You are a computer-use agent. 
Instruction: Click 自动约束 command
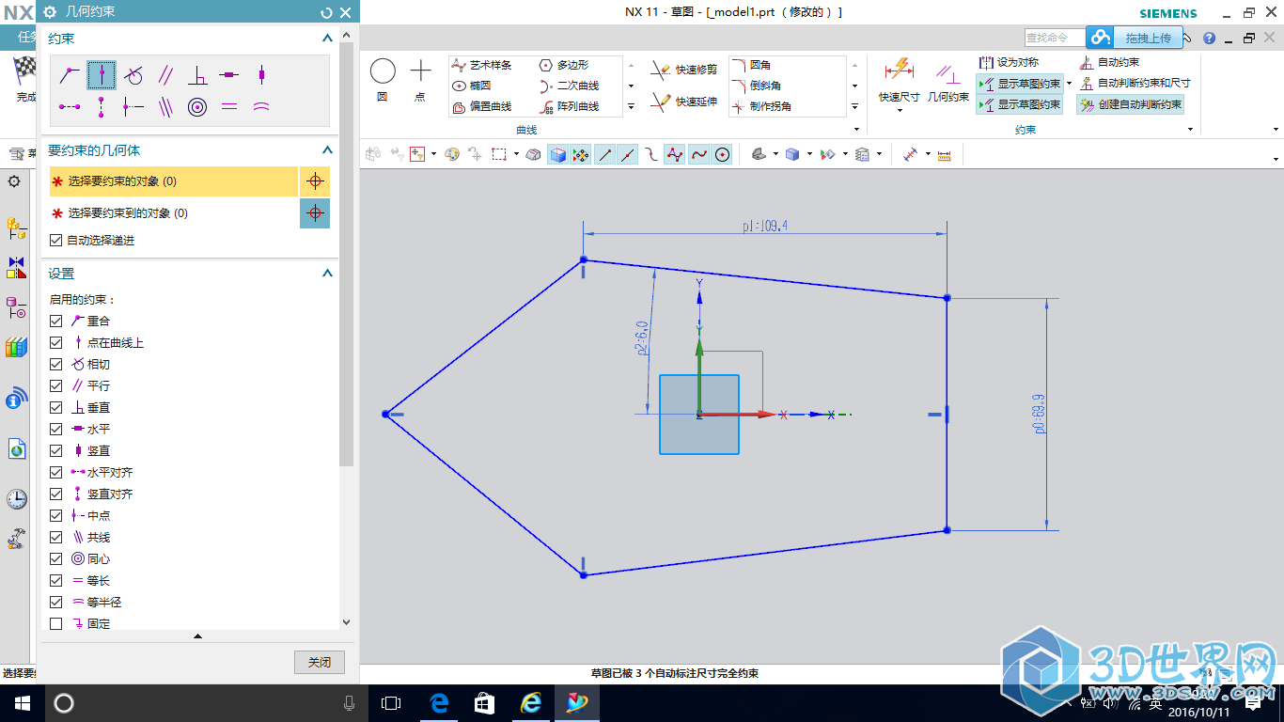click(1110, 62)
